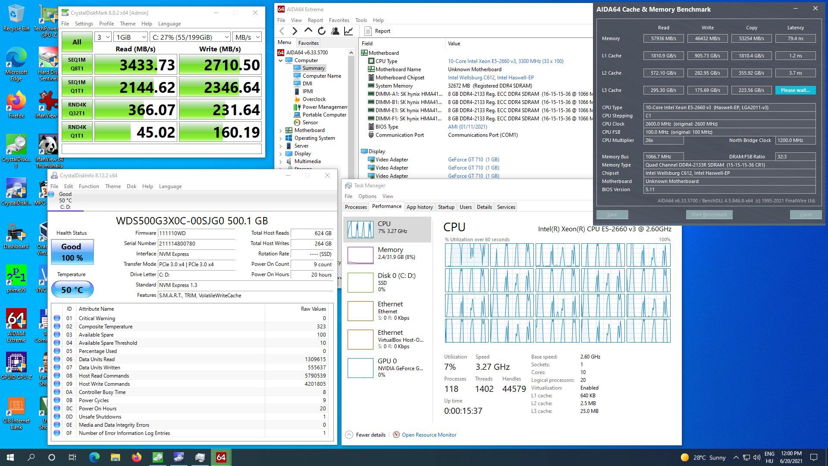This screenshot has height=466, width=828.
Task: Click Intel Wellsburg C612 chipset link
Action: (490, 78)
